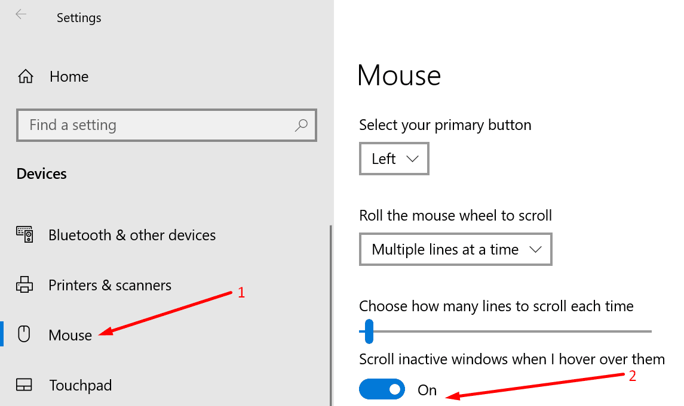Select Home in the navigation pane
The width and height of the screenshot is (684, 406).
tap(69, 76)
